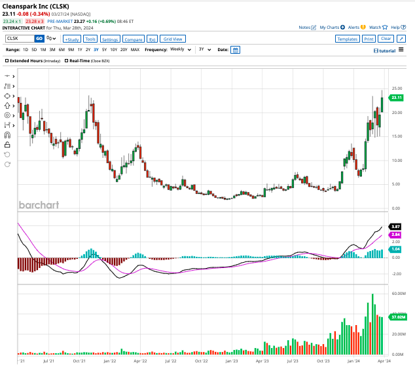Select the 2Y range
This screenshot has width=415, height=367.
tap(88, 50)
